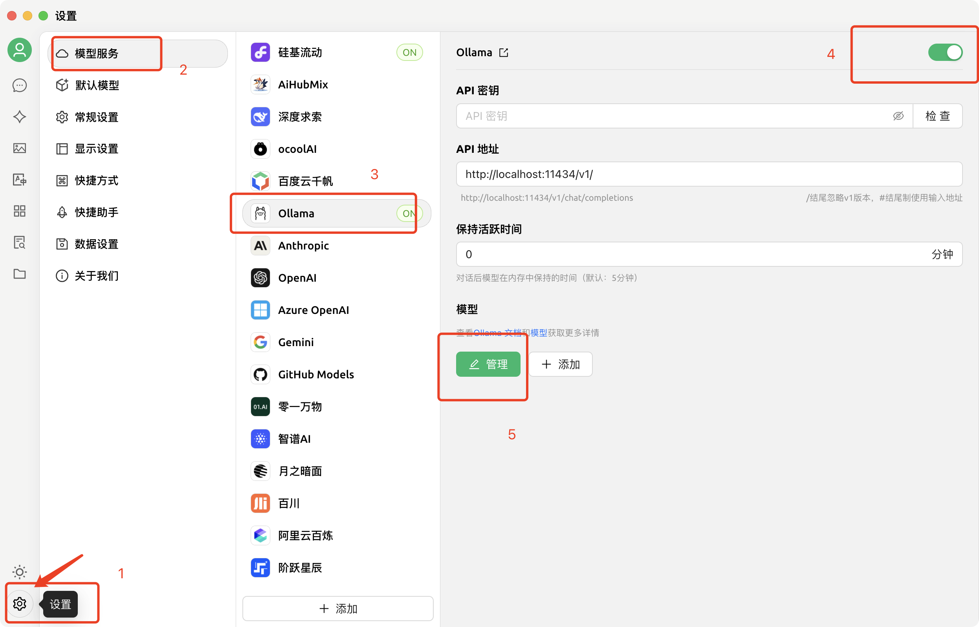Screen dimensions: 979x627
Task: Open the user avatar profile icon
Action: (20, 50)
